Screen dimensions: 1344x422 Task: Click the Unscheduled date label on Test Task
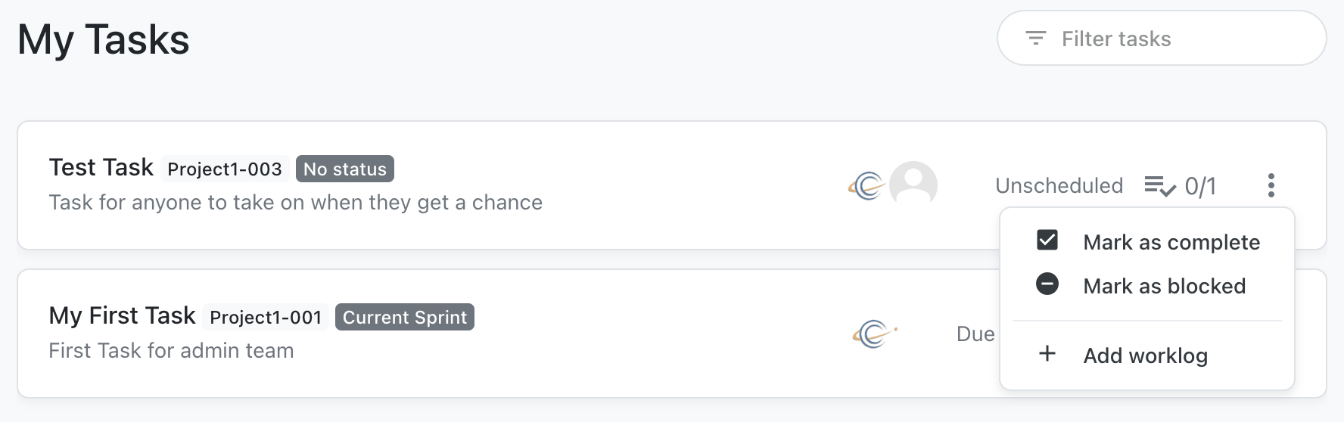coord(1059,185)
